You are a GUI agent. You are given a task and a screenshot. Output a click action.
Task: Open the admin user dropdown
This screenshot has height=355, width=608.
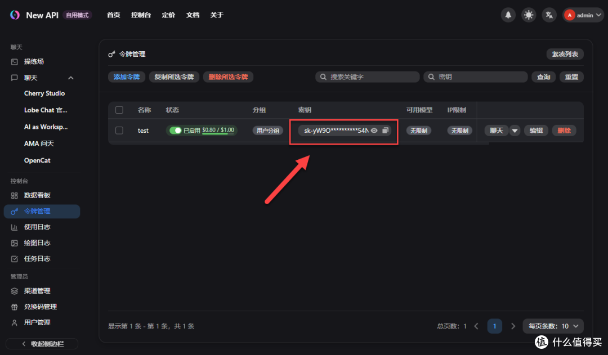click(x=583, y=15)
